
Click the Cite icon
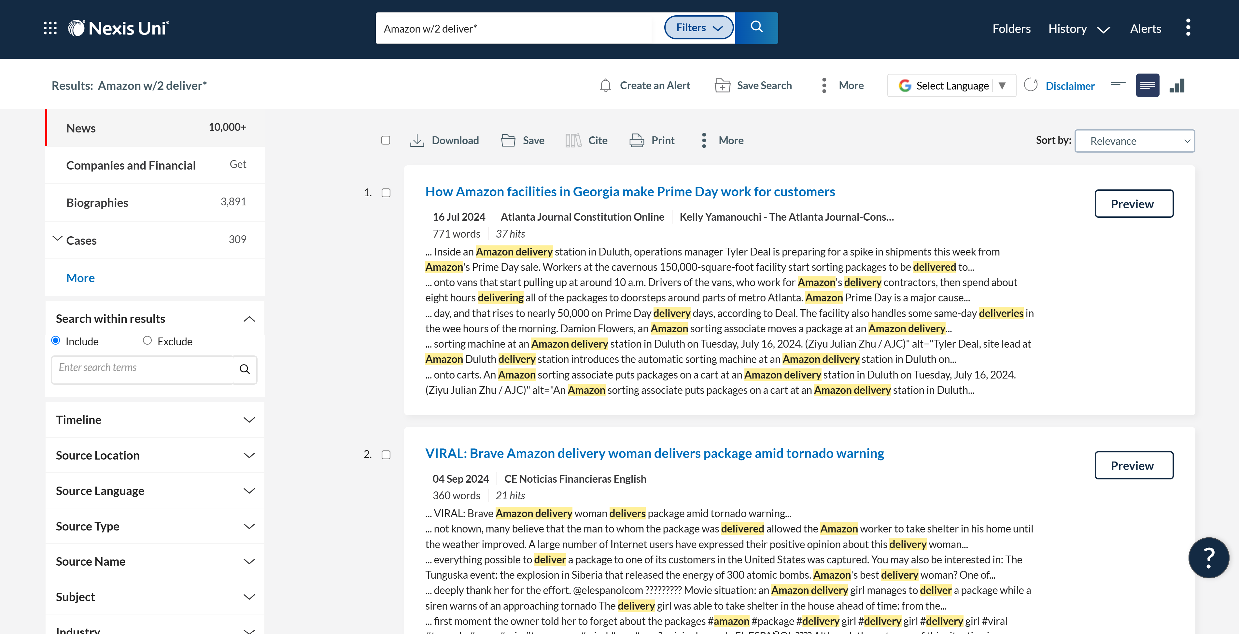tap(573, 140)
